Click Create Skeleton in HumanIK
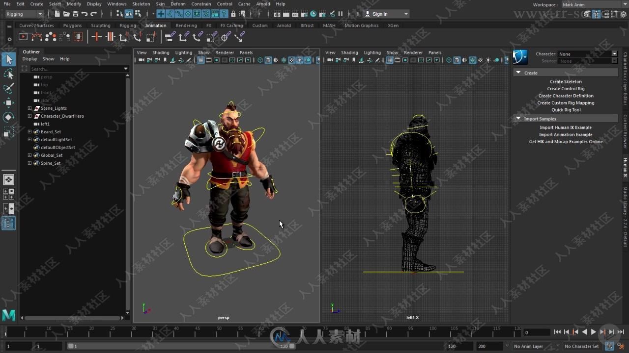 [566, 82]
